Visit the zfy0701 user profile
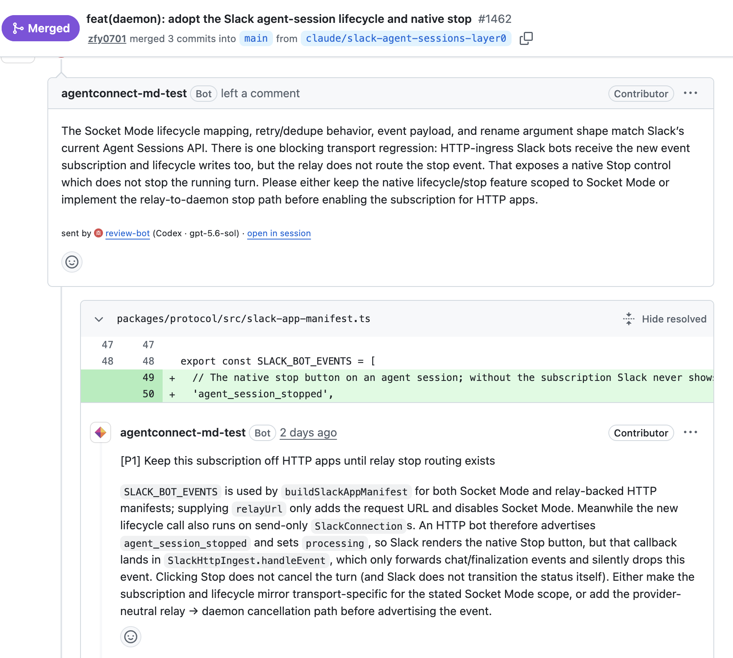 click(x=107, y=39)
